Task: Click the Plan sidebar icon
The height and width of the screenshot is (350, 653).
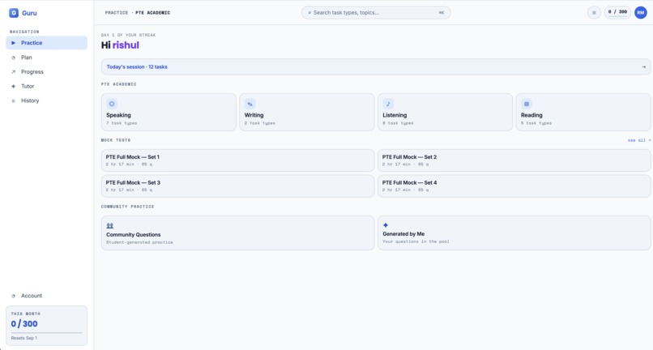Action: (13, 58)
